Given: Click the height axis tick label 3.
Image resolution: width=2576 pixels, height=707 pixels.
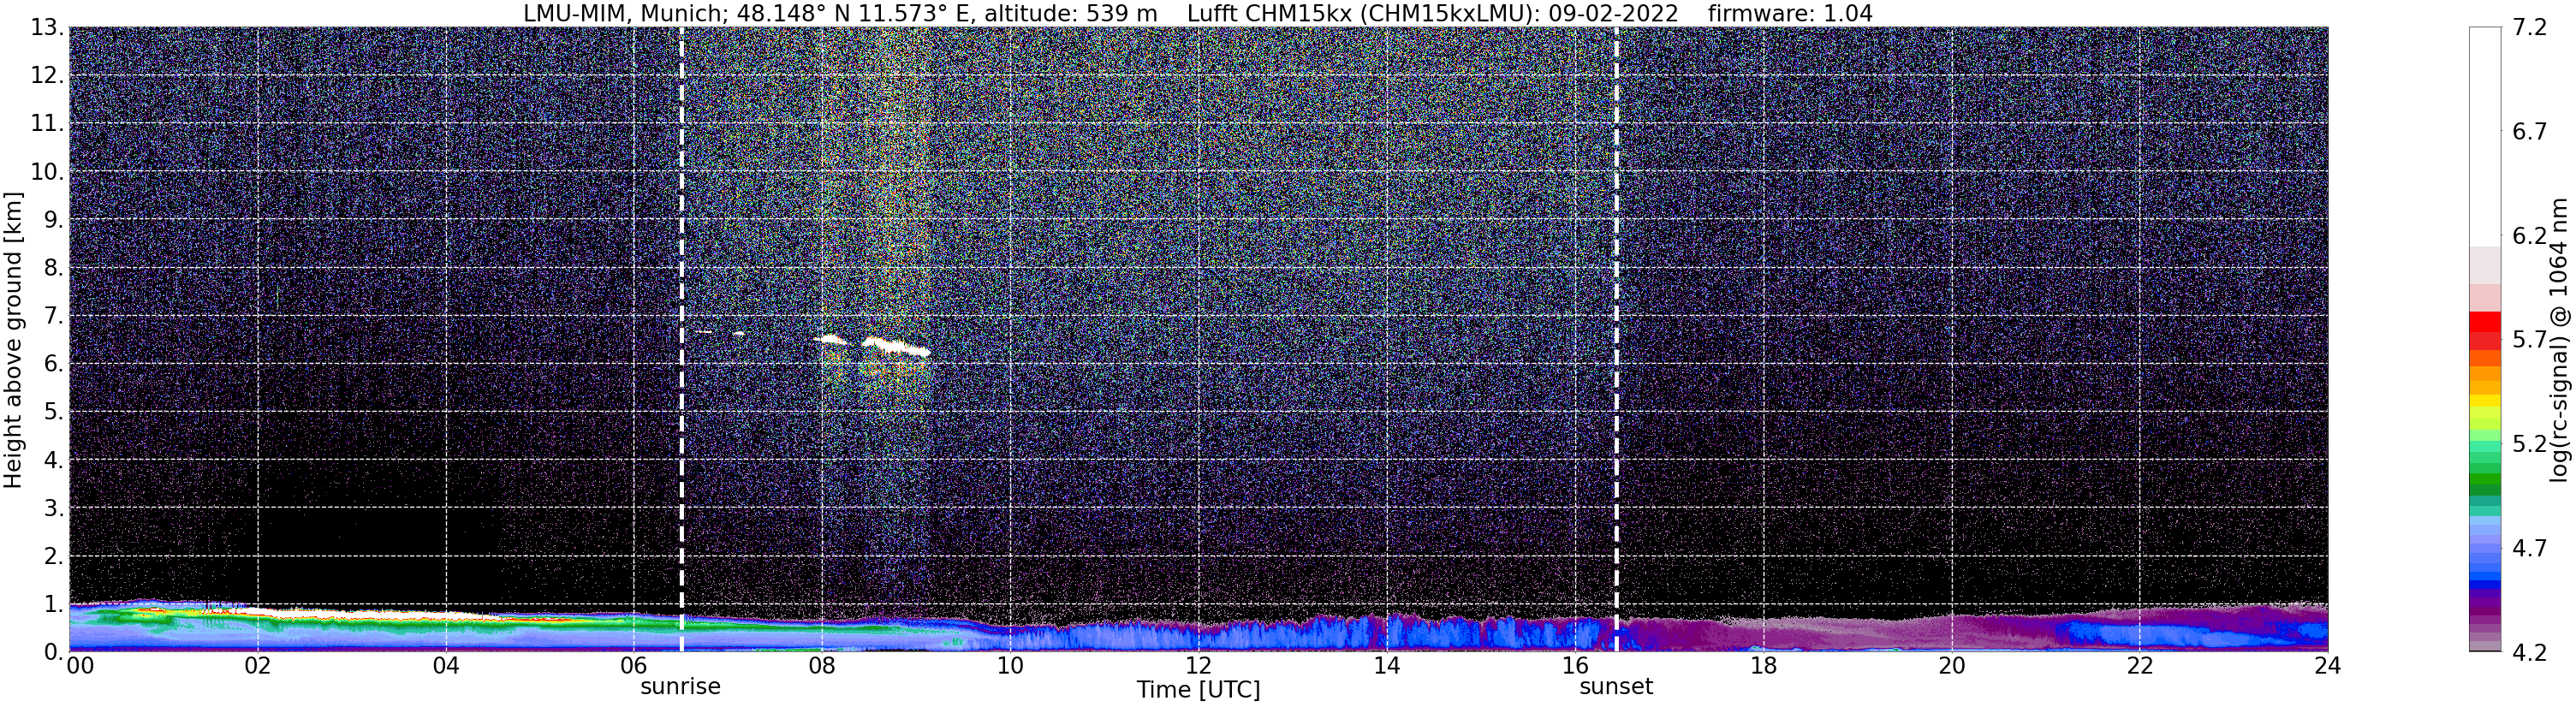Looking at the screenshot, I should [54, 508].
